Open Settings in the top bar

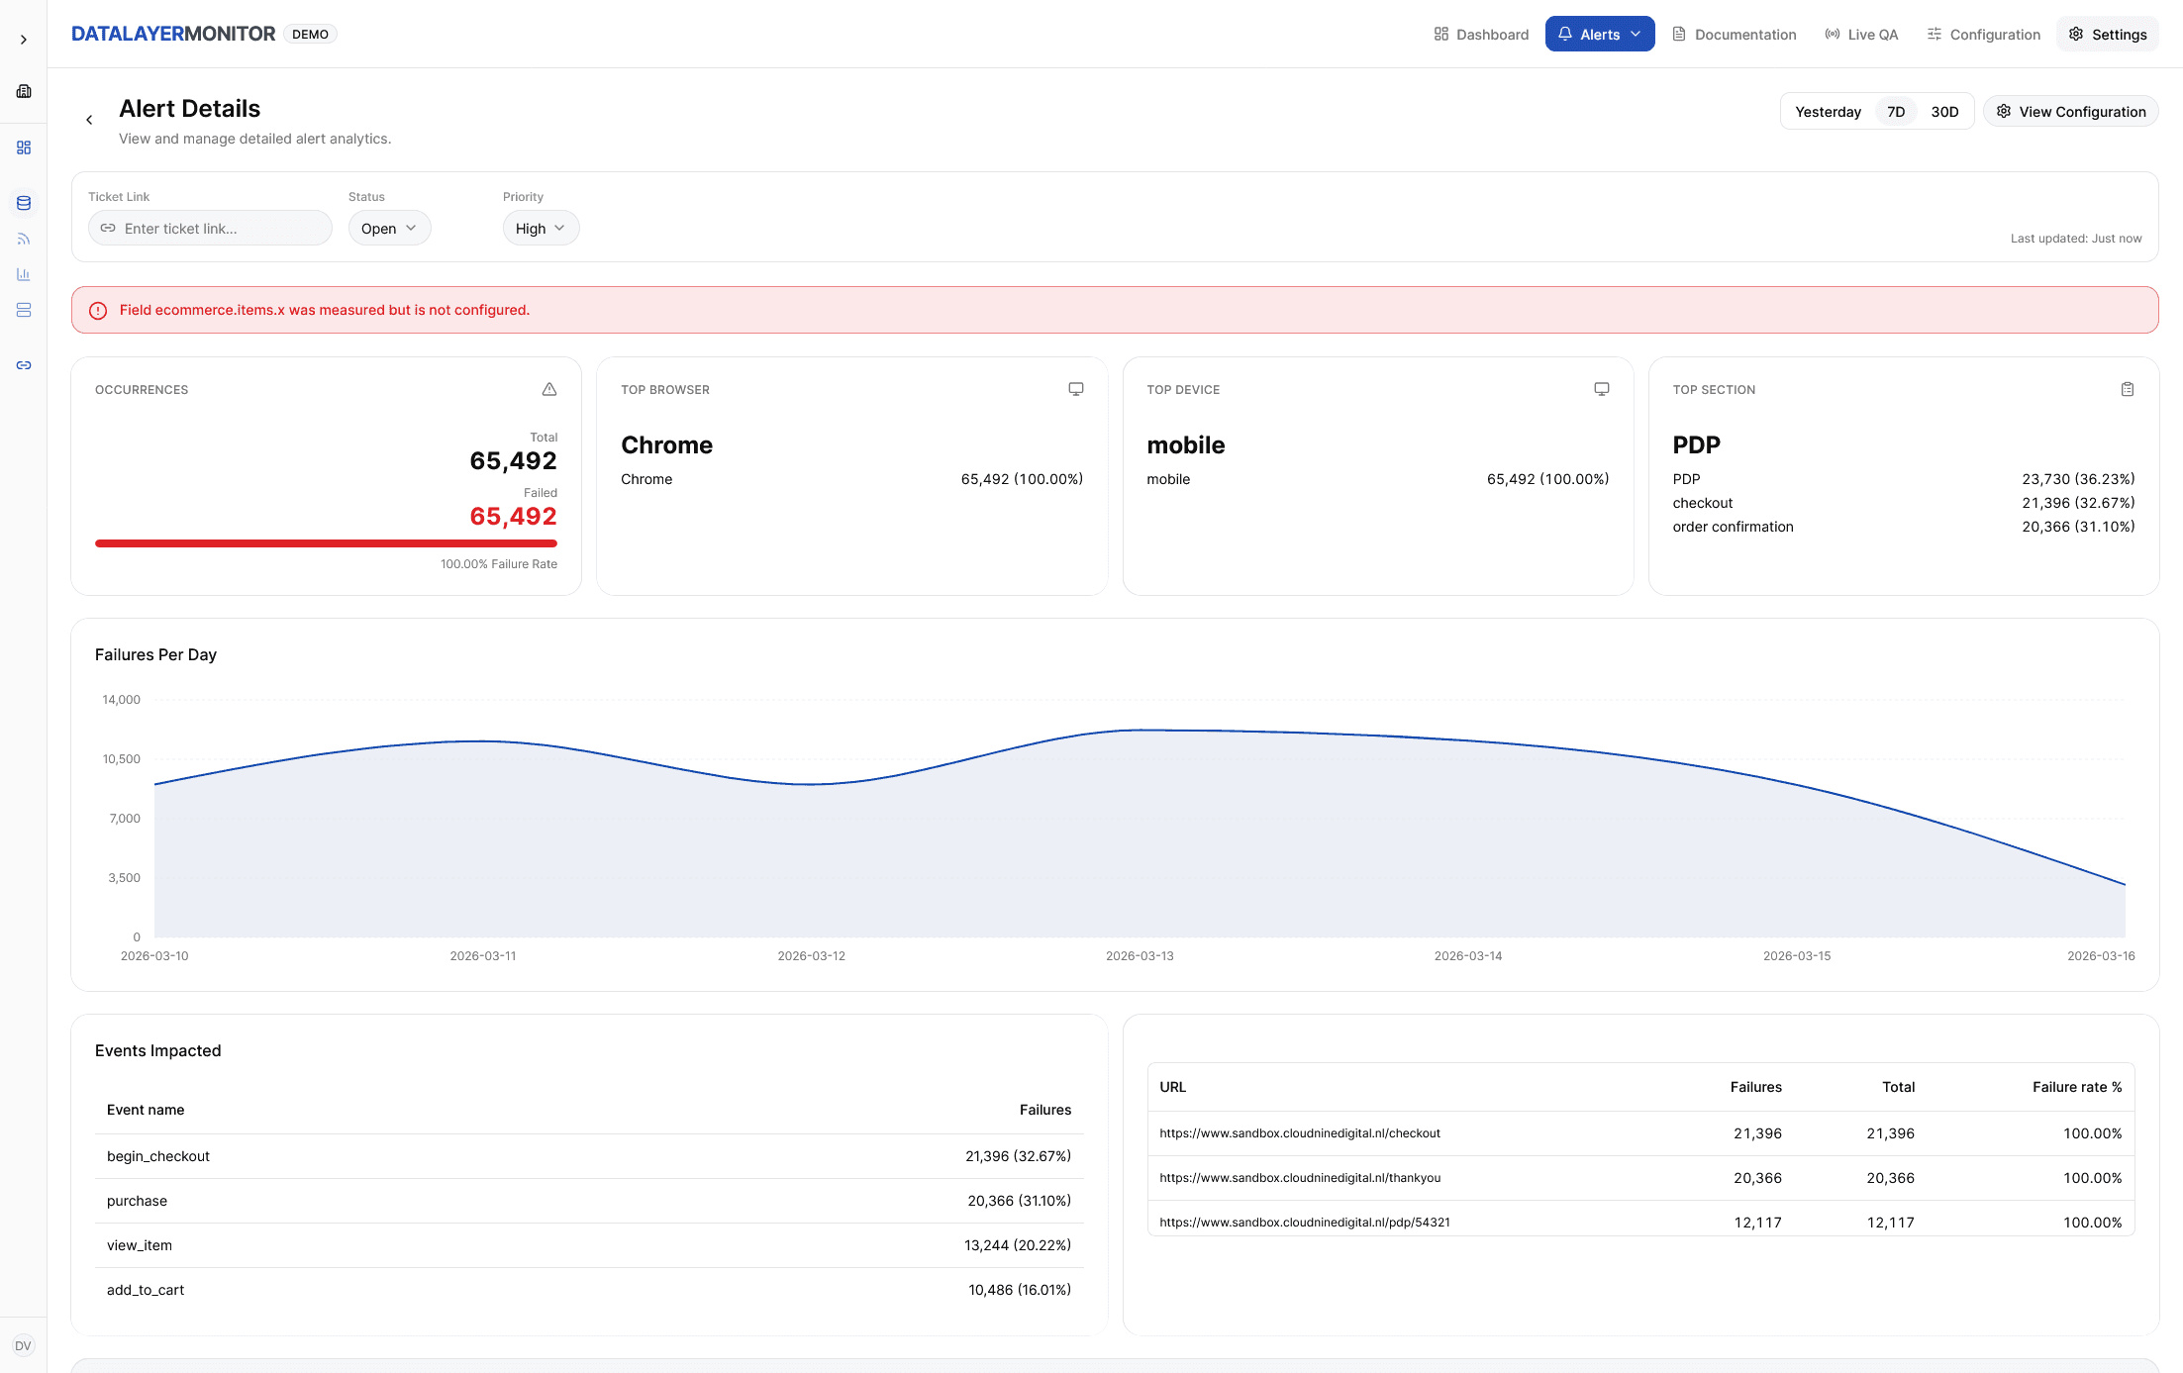coord(2107,34)
